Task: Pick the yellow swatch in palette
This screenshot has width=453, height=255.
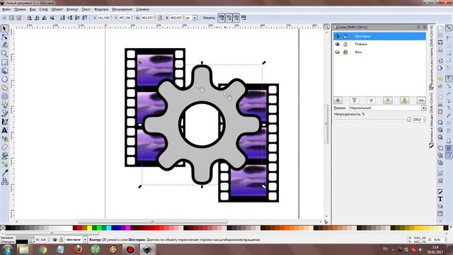Action: pyautogui.click(x=90, y=228)
